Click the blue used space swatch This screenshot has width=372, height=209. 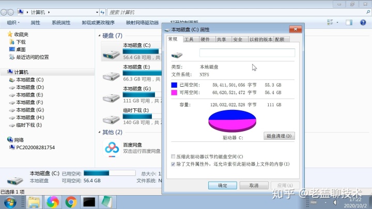pos(174,85)
